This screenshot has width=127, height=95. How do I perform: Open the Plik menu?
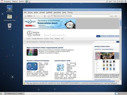tap(25, 12)
